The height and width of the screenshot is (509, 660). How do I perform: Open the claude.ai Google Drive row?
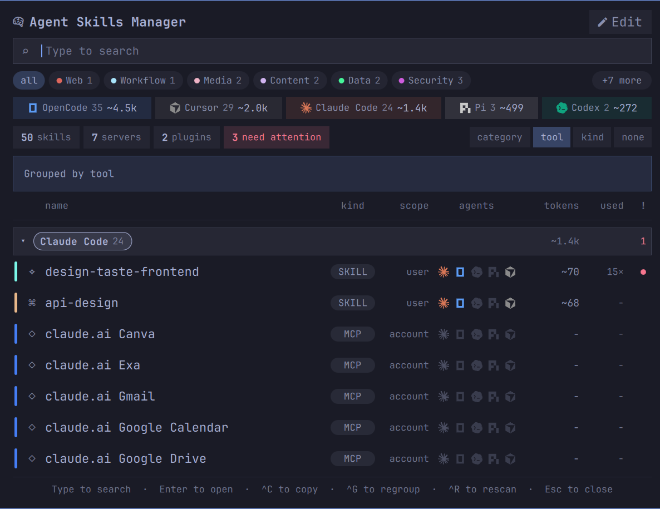click(332, 458)
